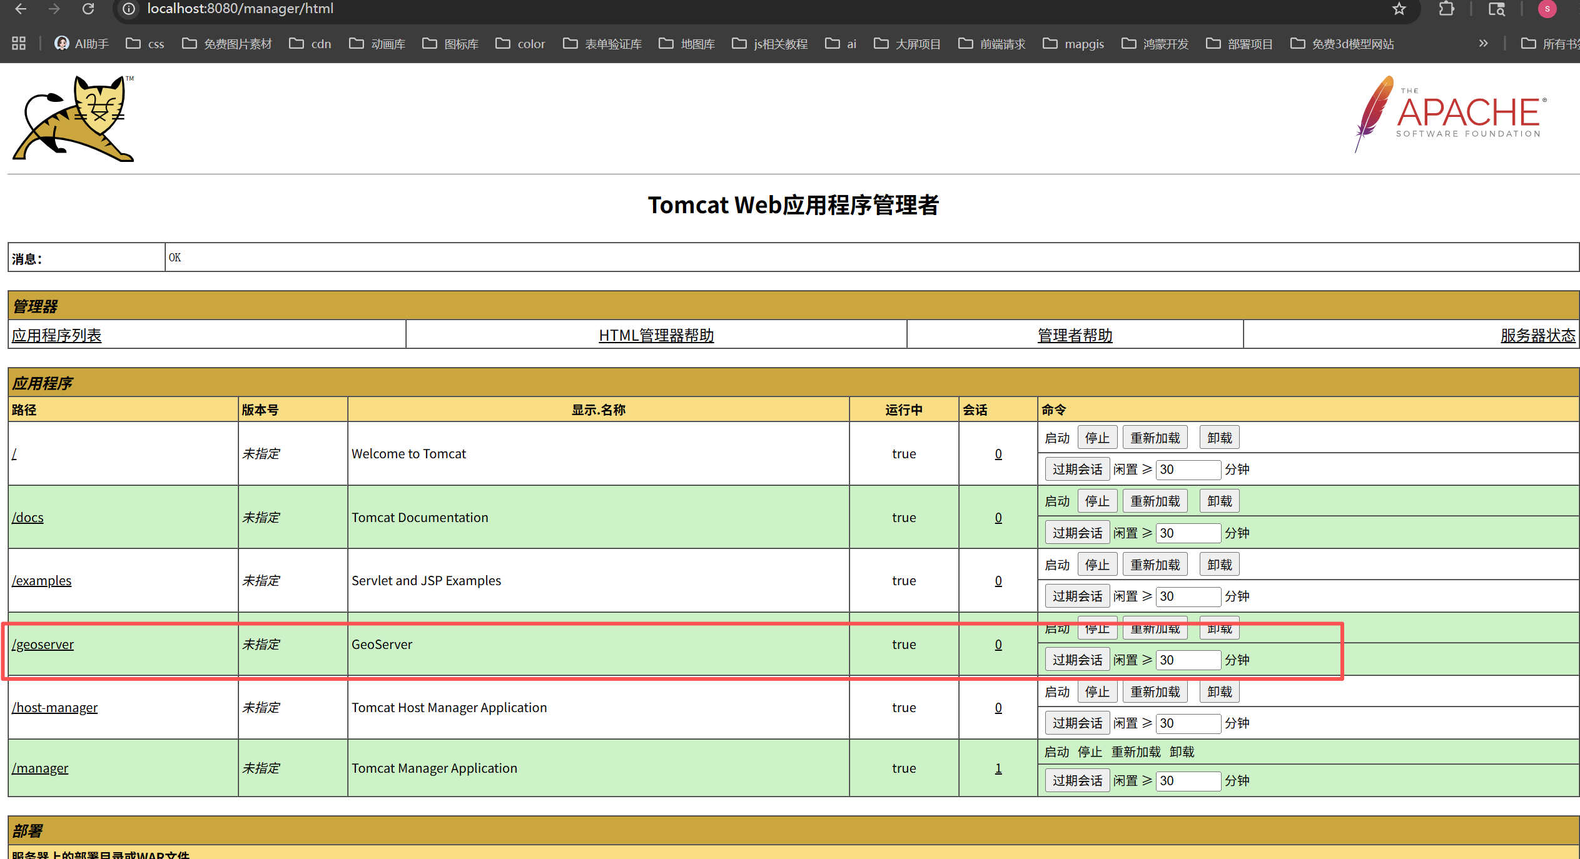The height and width of the screenshot is (859, 1580).
Task: Edit idle minutes field for /manager
Action: (1188, 781)
